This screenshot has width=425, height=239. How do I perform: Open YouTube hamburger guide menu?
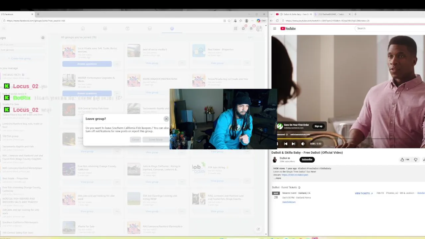(275, 29)
